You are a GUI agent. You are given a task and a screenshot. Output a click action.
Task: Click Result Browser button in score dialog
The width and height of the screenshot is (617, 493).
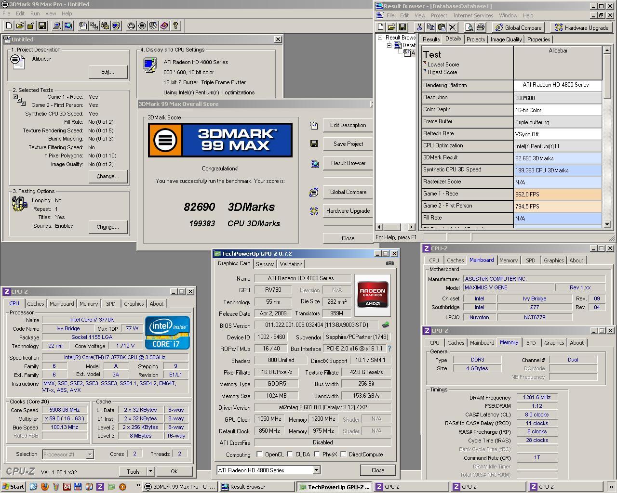pyautogui.click(x=348, y=163)
